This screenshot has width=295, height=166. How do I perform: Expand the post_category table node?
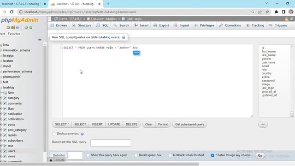[1, 130]
